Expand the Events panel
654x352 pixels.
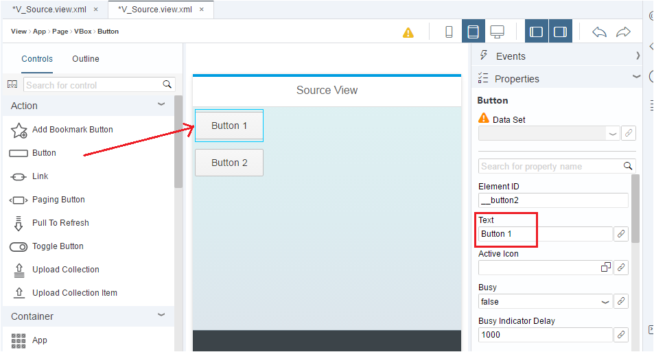click(638, 56)
